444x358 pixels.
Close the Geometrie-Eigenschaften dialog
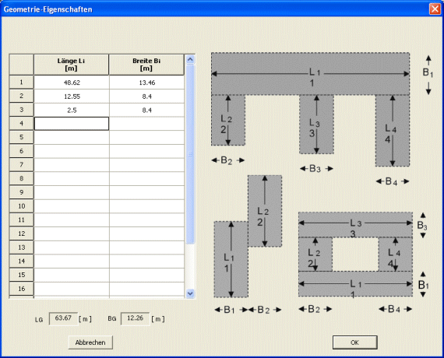435,9
